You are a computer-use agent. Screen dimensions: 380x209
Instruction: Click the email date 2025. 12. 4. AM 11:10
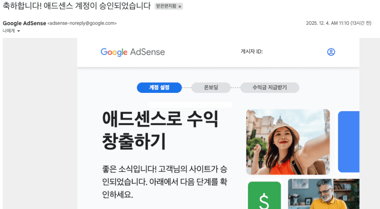[x=327, y=23]
